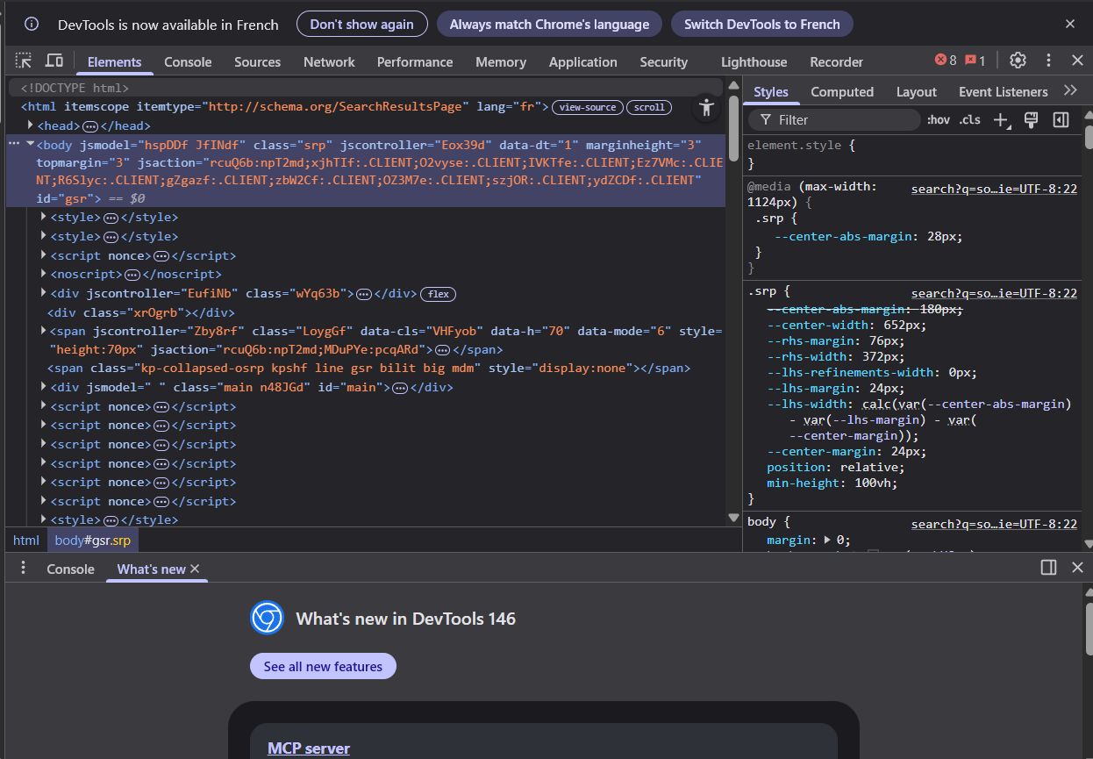1093x759 pixels.
Task: Click the three-dot actions beside body element
Action: [14, 143]
